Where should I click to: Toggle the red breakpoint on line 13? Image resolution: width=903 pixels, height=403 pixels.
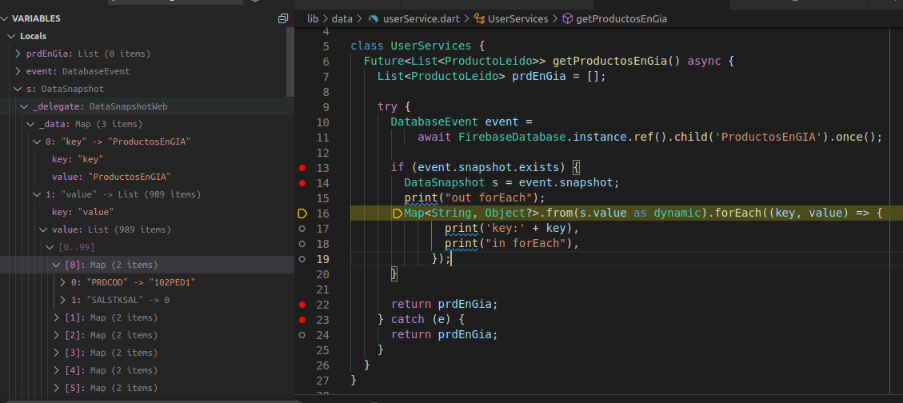tap(302, 168)
